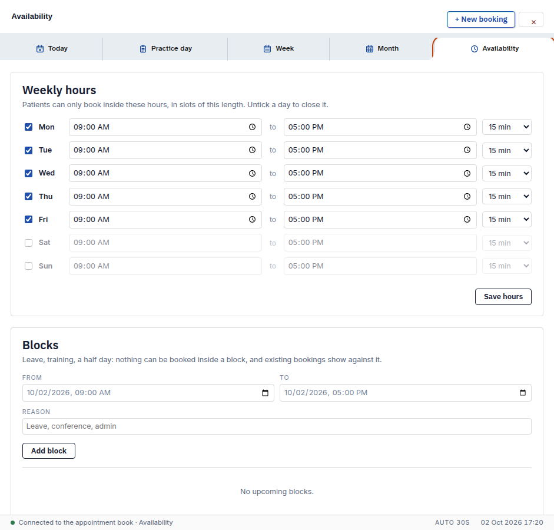Switch to the Practice day tab
The width and height of the screenshot is (554, 530).
click(x=165, y=49)
